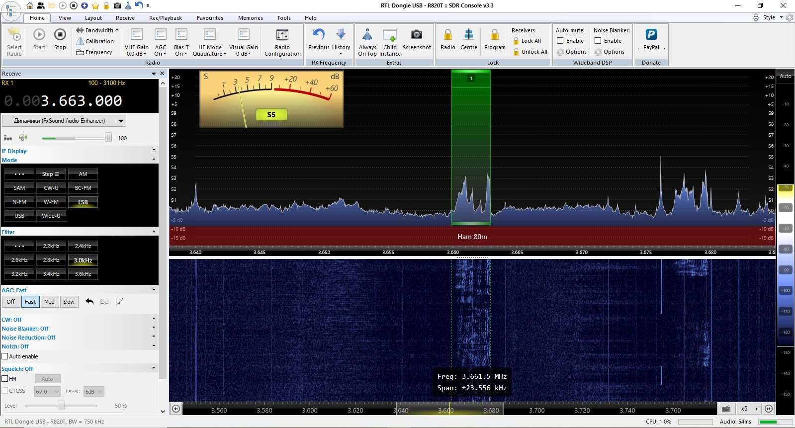Open Noise Blanker Options

(610, 52)
